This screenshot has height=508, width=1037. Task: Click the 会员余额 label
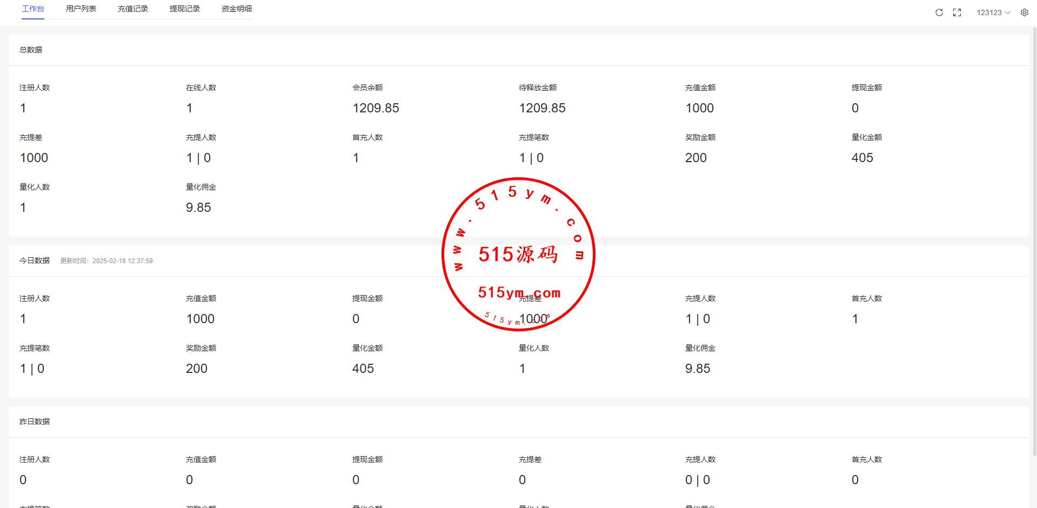tap(367, 88)
